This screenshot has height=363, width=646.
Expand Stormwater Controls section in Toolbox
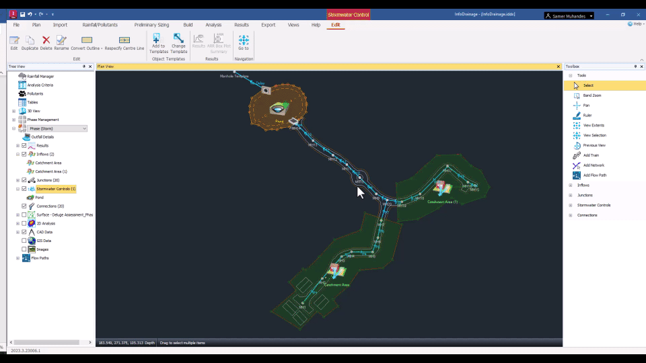571,205
